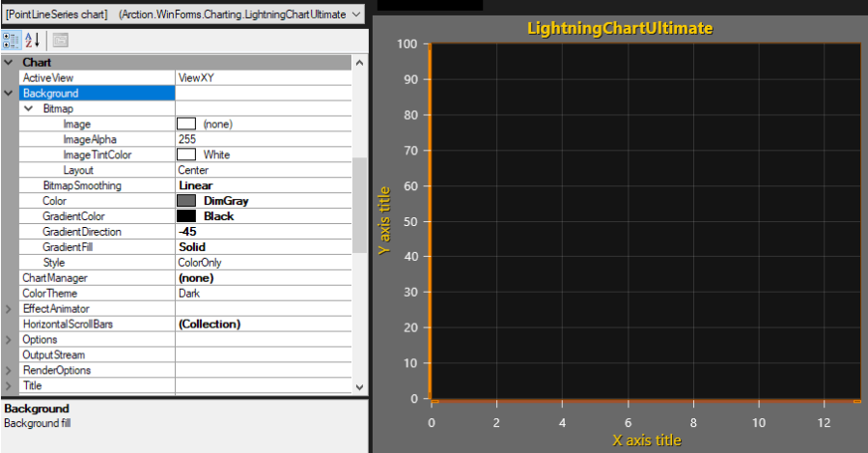Click the X axis value 12
The image size is (868, 453).
pos(824,422)
